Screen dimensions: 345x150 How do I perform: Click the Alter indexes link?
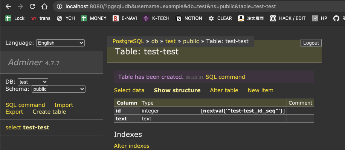[x=131, y=146]
